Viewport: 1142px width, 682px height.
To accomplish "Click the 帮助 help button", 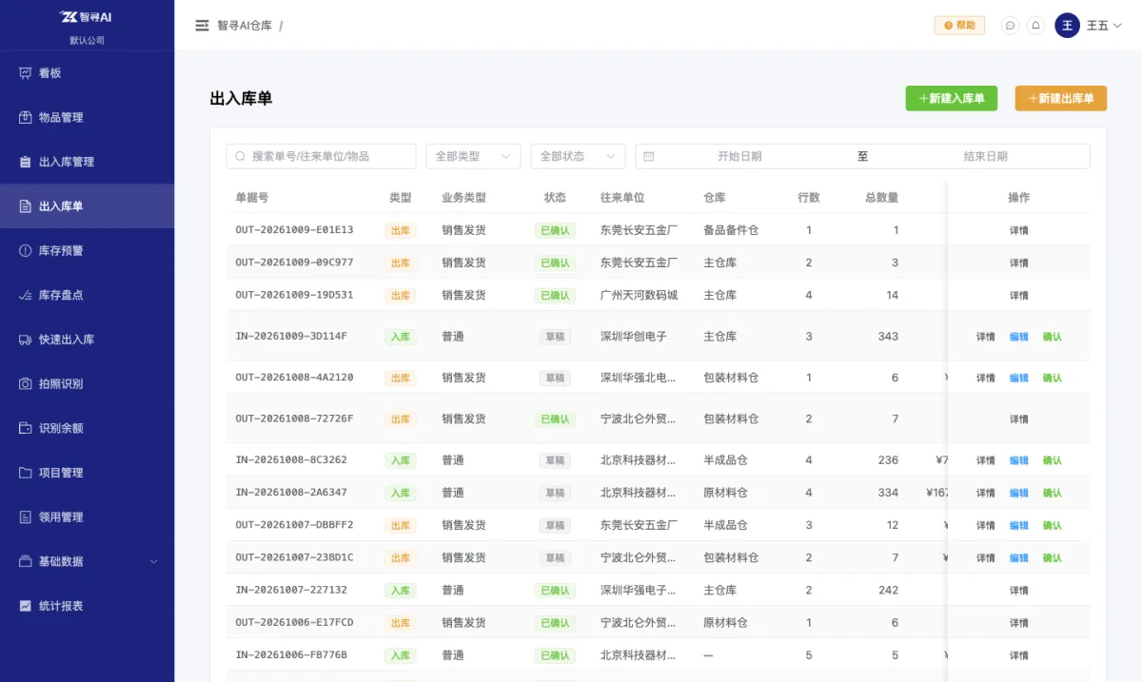I will (x=959, y=26).
